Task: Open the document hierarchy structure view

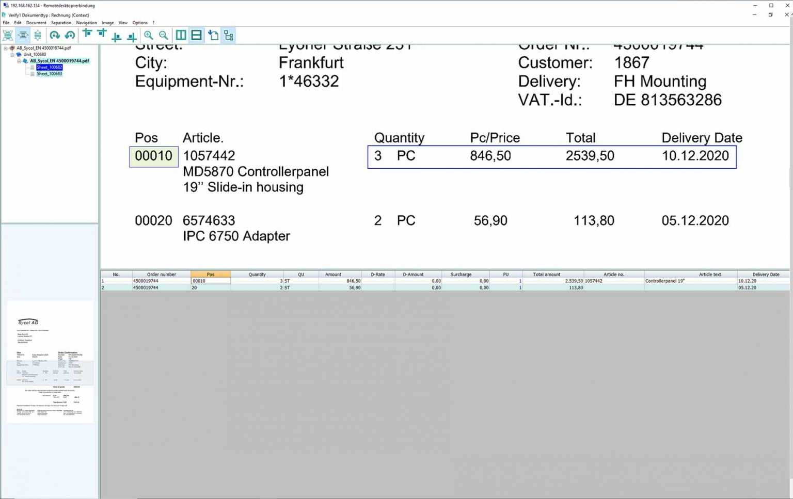Action: click(x=228, y=35)
